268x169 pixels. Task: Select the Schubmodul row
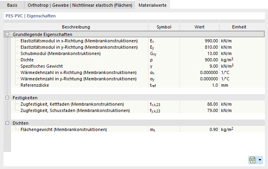[138, 54]
